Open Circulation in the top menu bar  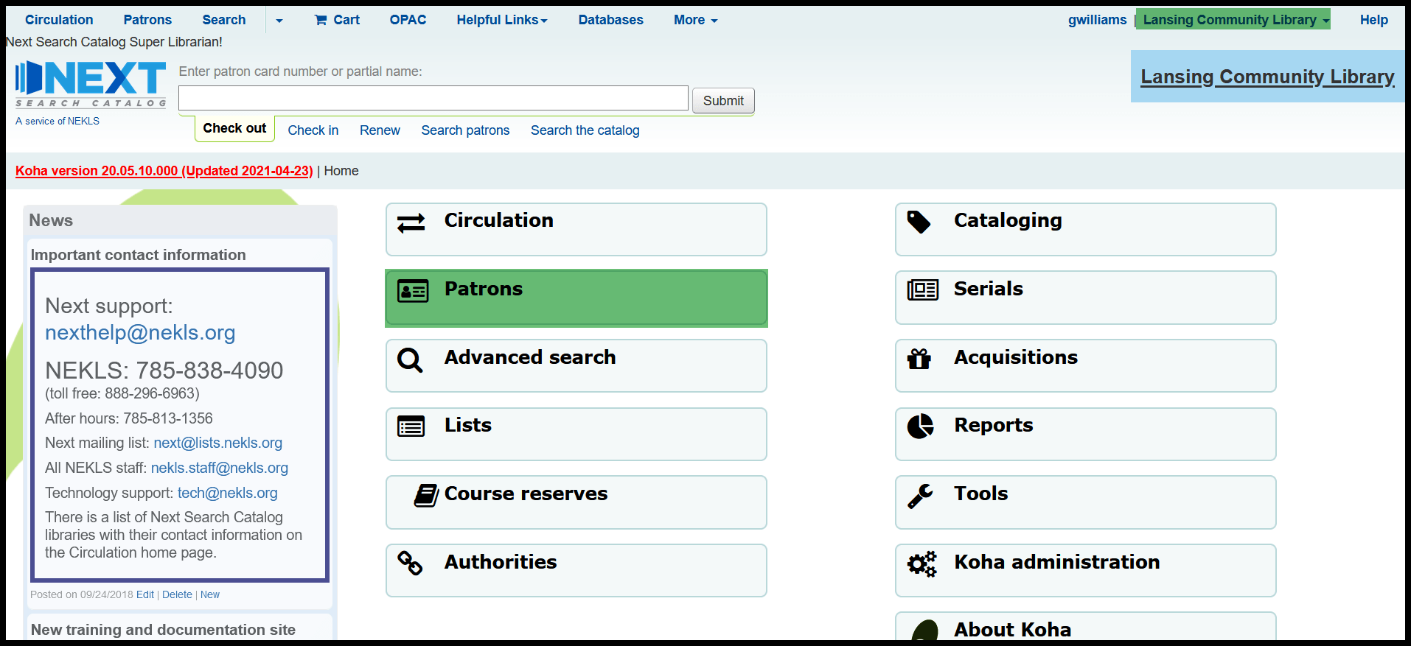pyautogui.click(x=59, y=20)
